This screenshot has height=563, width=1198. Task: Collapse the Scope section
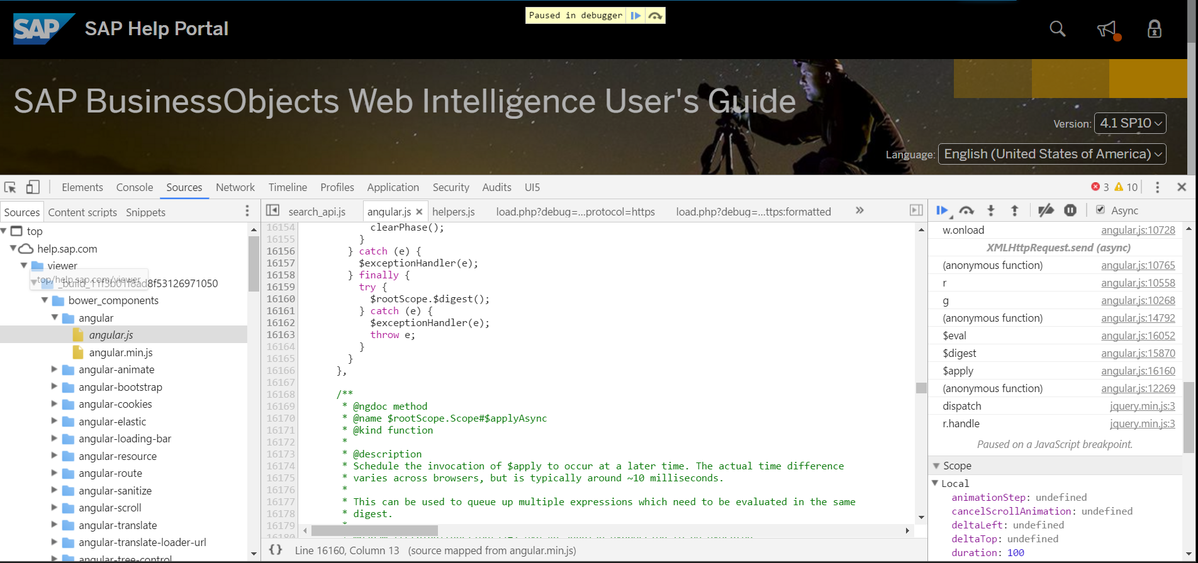(936, 466)
